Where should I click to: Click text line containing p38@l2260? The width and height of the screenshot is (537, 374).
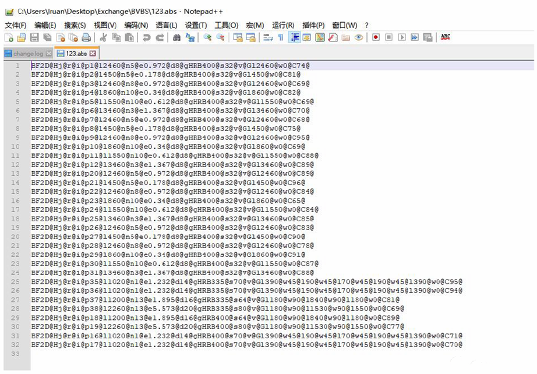[218, 309]
